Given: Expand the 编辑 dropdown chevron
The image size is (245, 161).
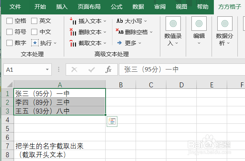Looking at the screenshot, I should click(199, 43).
